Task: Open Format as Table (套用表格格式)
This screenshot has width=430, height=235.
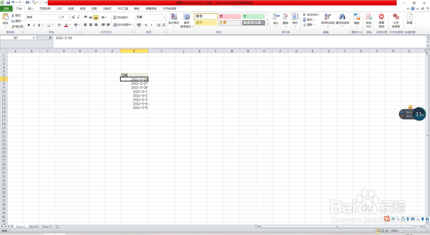Action: [x=187, y=20]
